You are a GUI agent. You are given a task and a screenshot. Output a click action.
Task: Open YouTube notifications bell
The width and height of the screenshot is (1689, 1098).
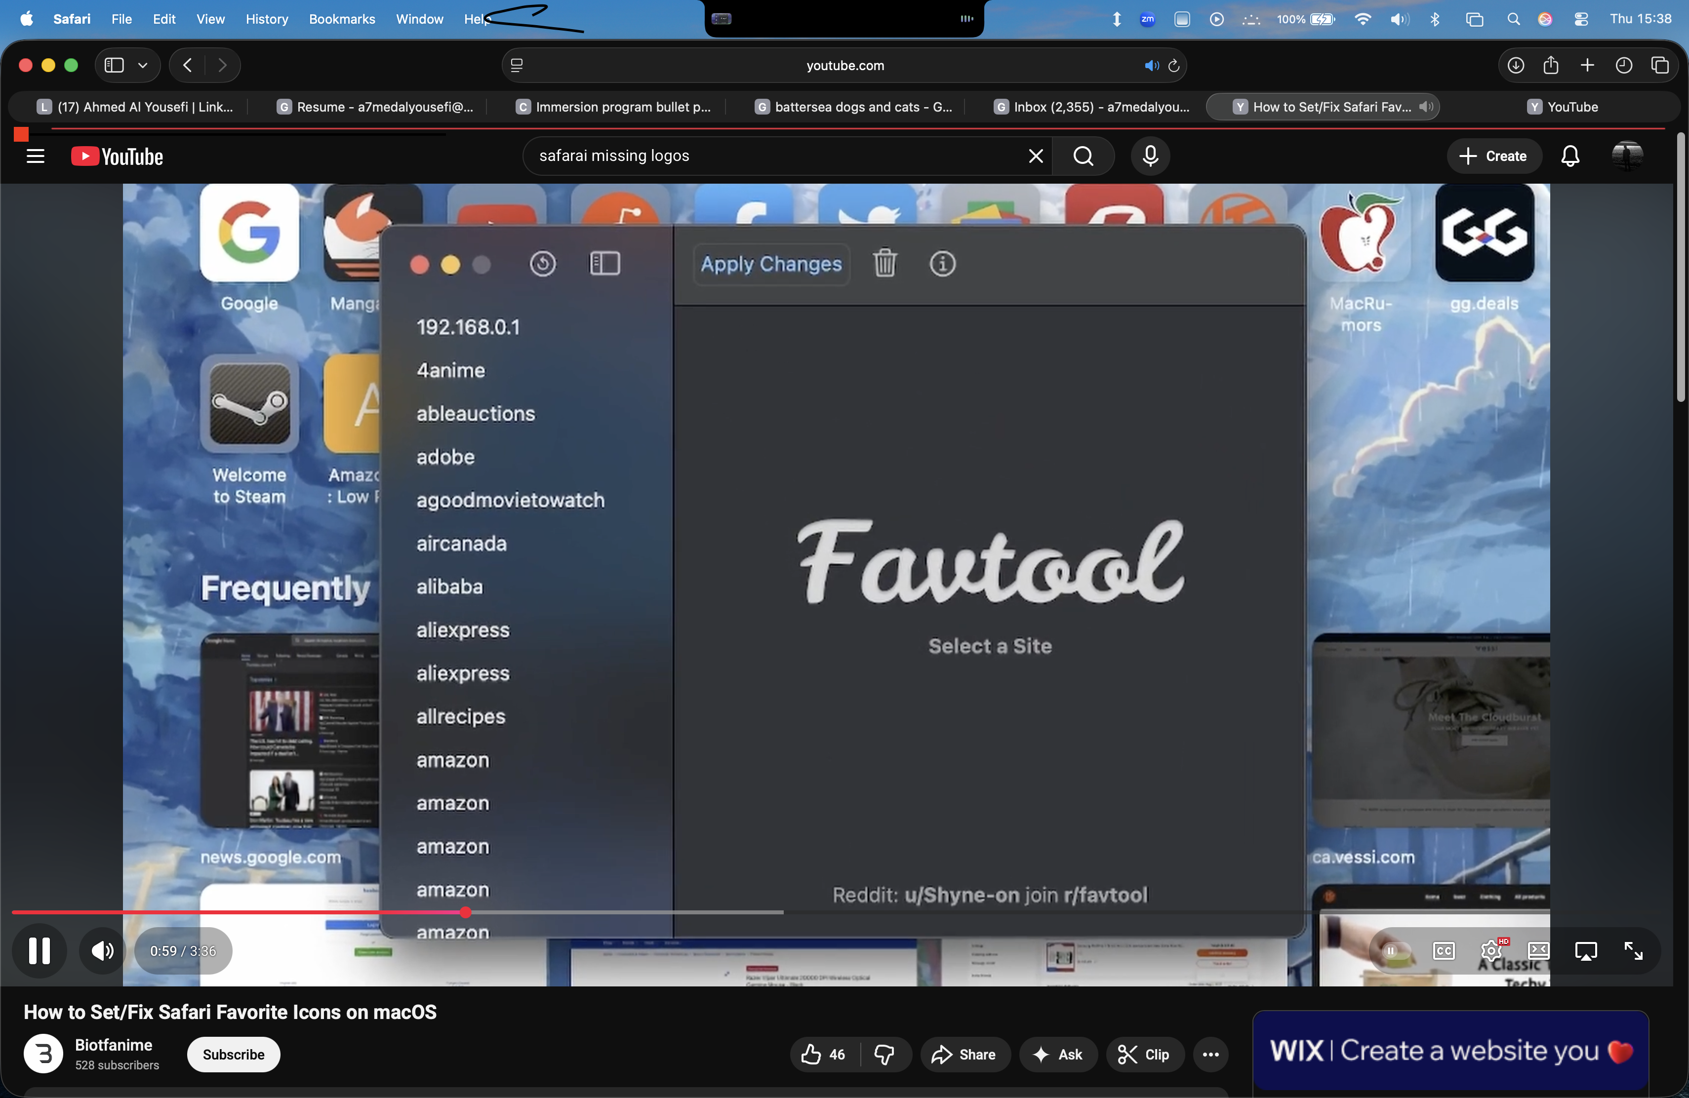[x=1570, y=156]
